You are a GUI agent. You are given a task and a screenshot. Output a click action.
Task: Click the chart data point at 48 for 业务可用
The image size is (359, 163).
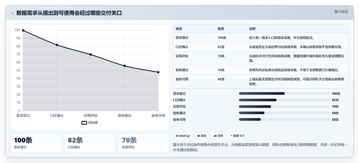(158, 72)
